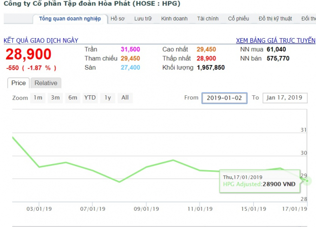Set chart zoom to 1m

tap(38, 98)
